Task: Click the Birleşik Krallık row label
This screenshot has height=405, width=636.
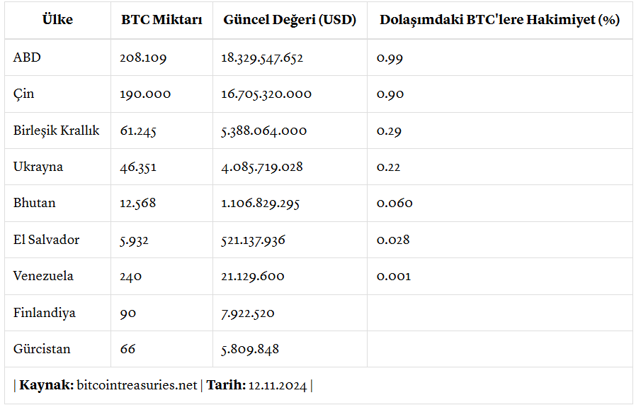Action: [56, 131]
